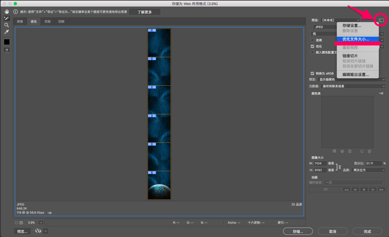Select the Eyedropper tool
Viewport: 389px width, 237px height.
point(6,32)
